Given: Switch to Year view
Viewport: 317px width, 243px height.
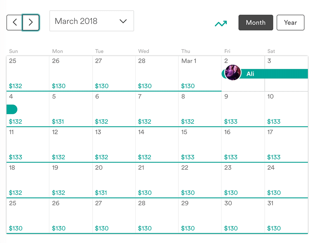Looking at the screenshot, I should point(290,23).
